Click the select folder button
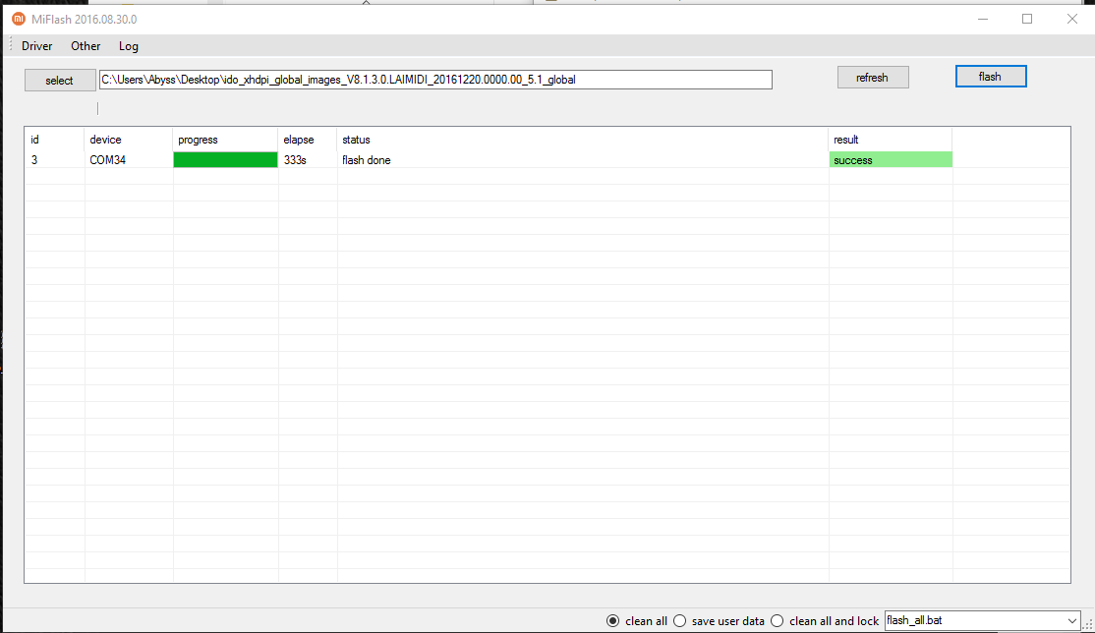 coord(60,81)
